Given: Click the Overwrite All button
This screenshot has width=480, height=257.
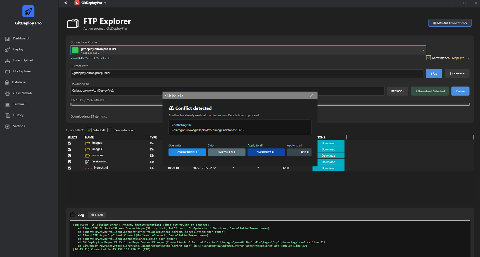Looking at the screenshot, I should tap(266, 152).
